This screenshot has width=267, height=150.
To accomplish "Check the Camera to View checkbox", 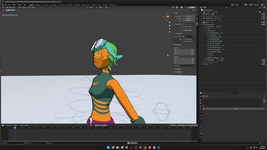I will [184, 41].
